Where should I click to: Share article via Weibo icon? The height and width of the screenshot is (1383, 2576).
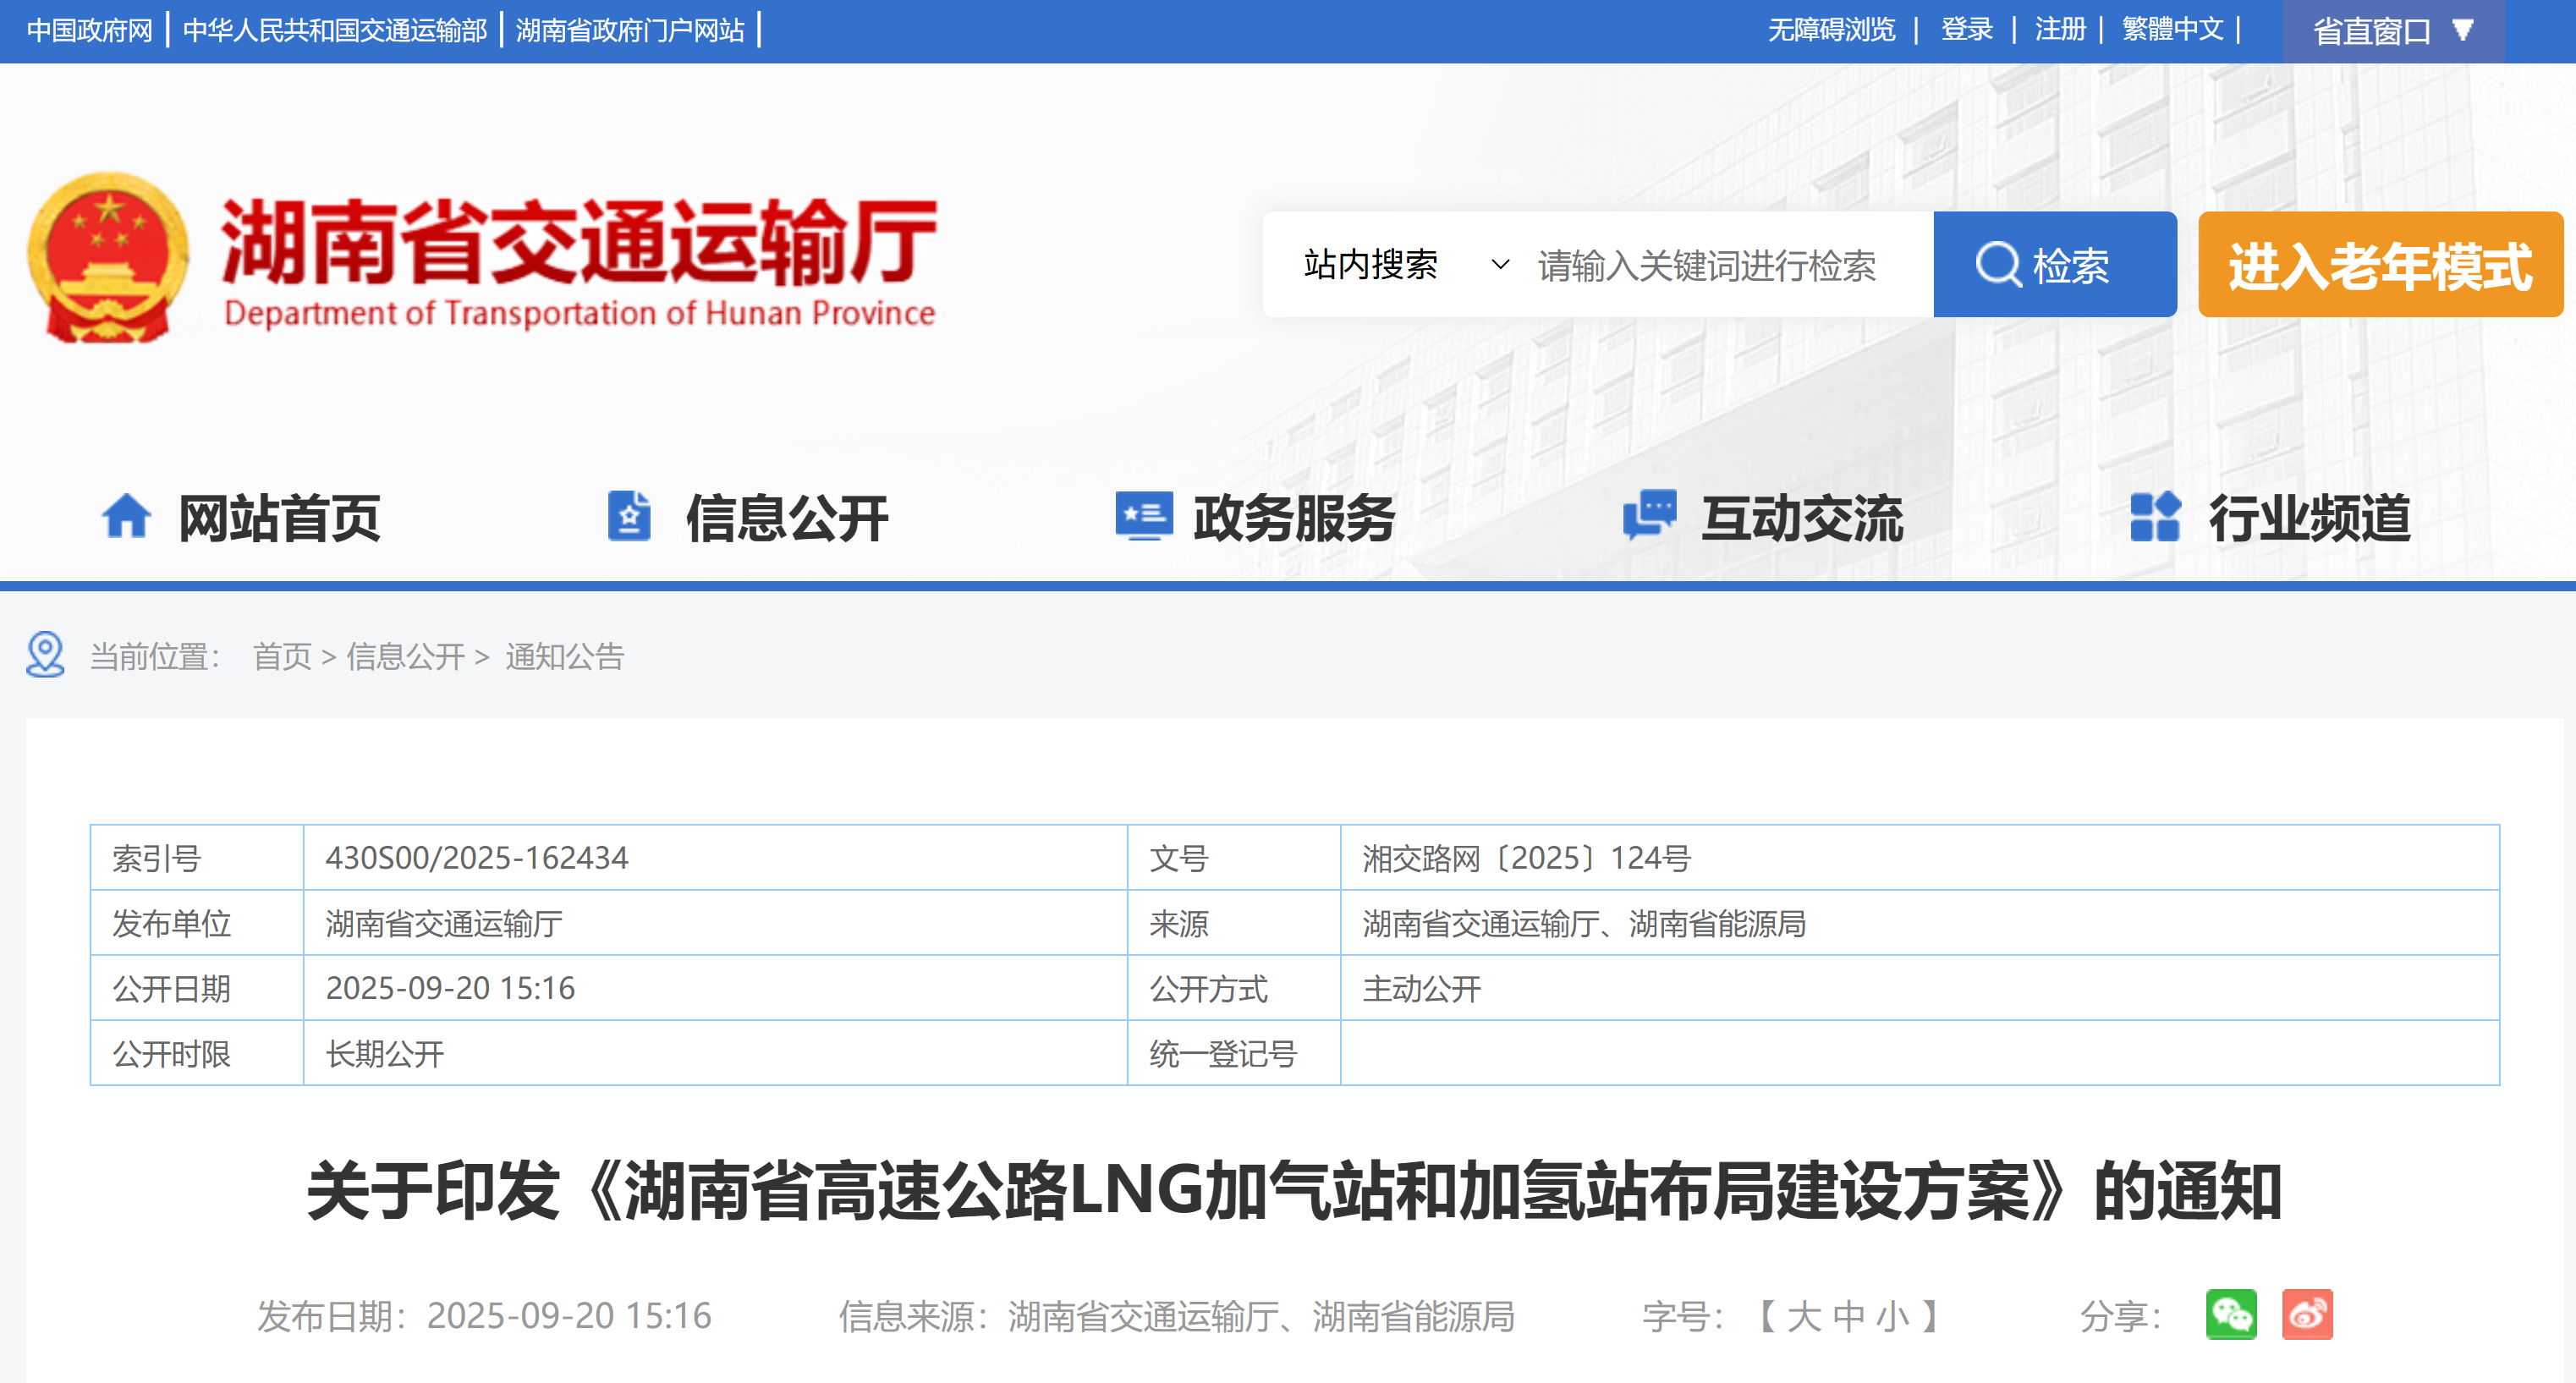2306,1314
